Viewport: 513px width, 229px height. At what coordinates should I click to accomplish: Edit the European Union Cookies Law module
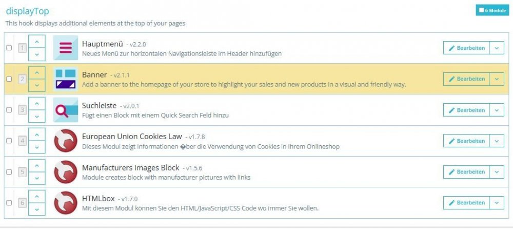(466, 141)
